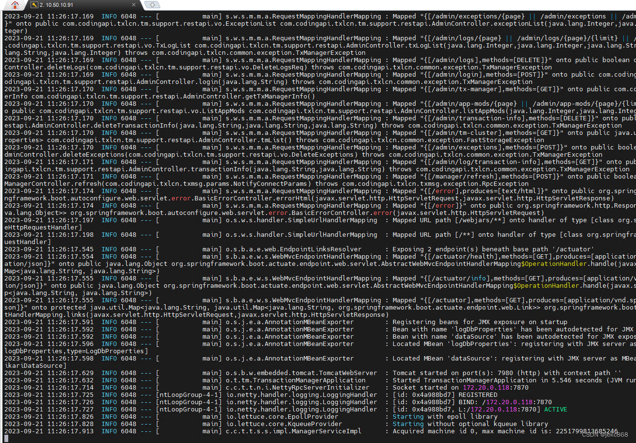636x443 pixels.
Task: Click logger name 'c.c.t.t.s.s.impl.ManagerServiceImpl'
Action: click(293, 431)
